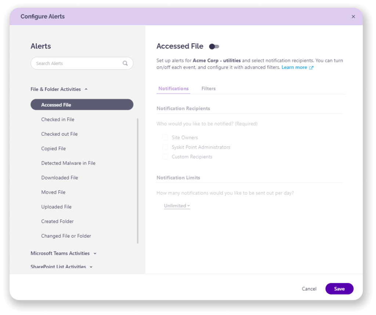Close the Configure Alerts dialog
Screen dimensions: 376x315
point(353,17)
